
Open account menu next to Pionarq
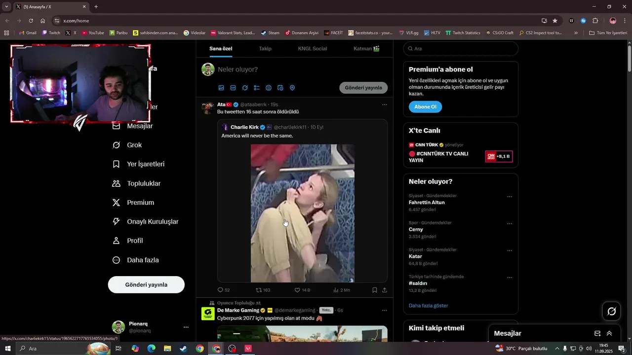(186, 327)
